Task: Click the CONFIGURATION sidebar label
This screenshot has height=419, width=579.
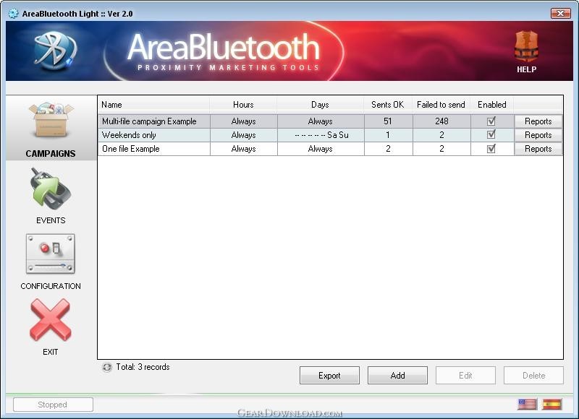Action: [x=51, y=286]
